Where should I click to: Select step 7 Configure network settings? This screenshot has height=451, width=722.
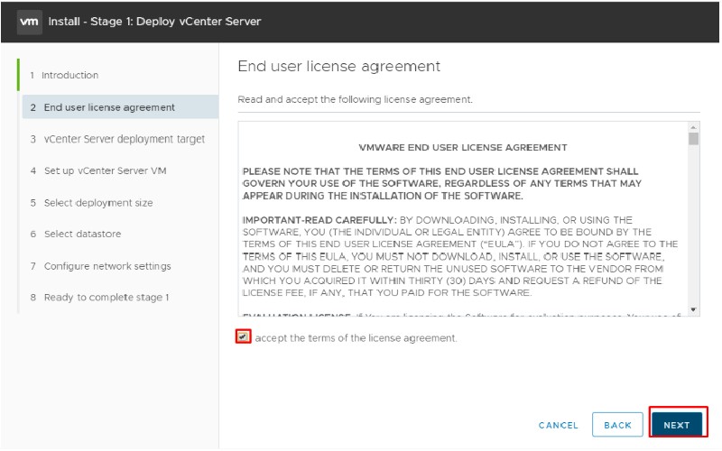[100, 266]
